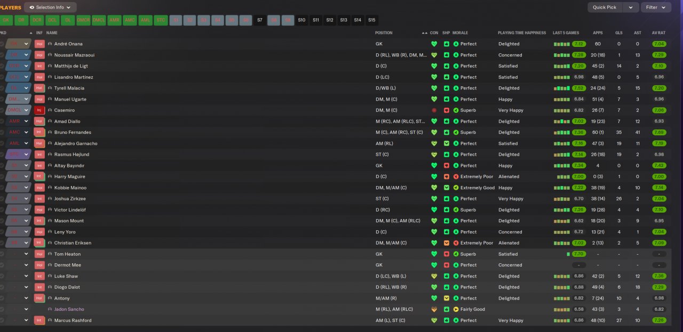This screenshot has width=683, height=332.
Task: Open Tom Heaton's position selection dropdown
Action: click(26, 254)
